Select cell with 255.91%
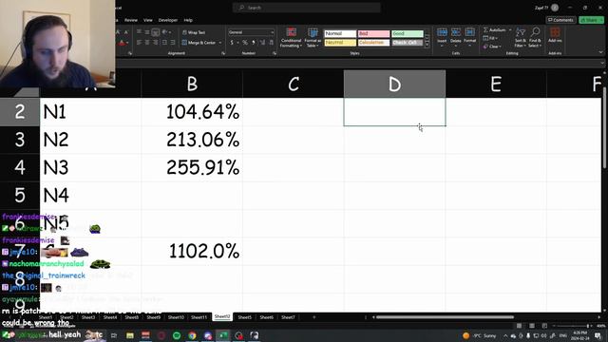Screen dimensions: 608x342 tap(192, 167)
